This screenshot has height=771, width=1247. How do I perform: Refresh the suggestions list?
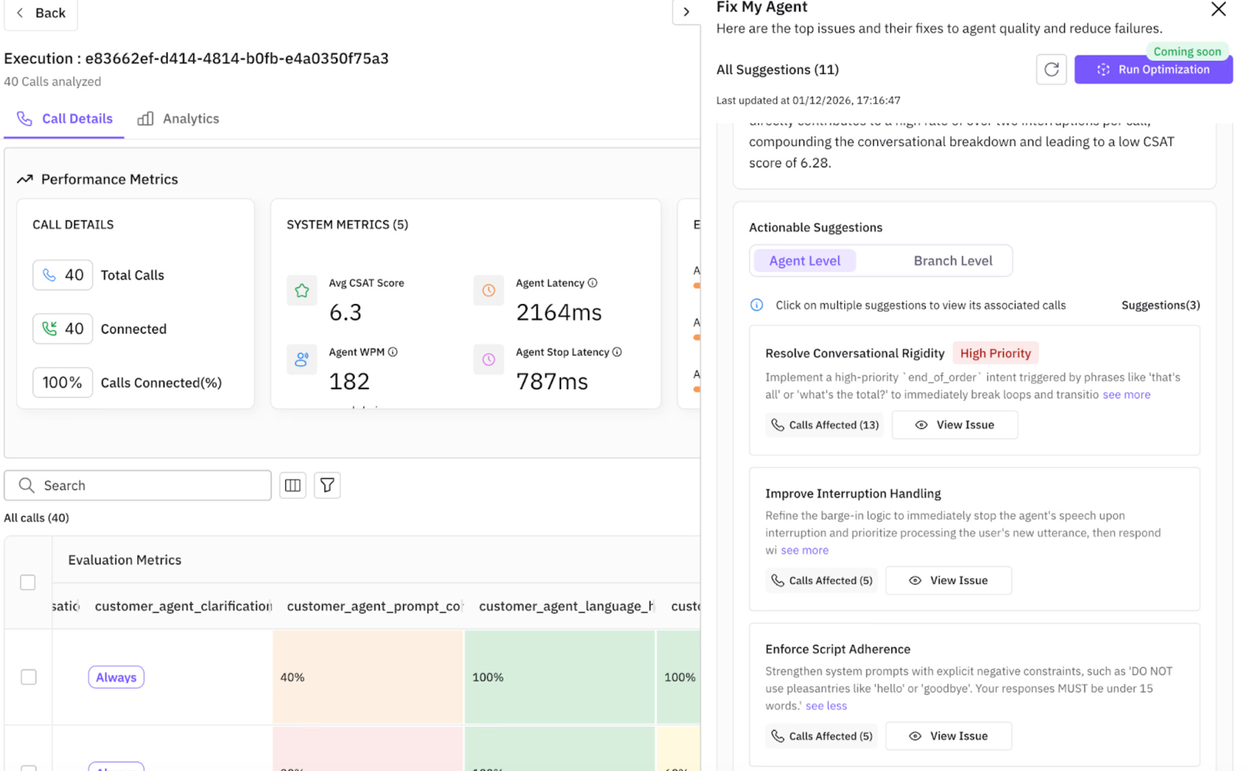[1051, 69]
